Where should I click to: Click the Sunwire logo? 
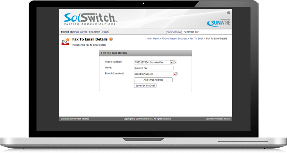pyautogui.click(x=219, y=23)
